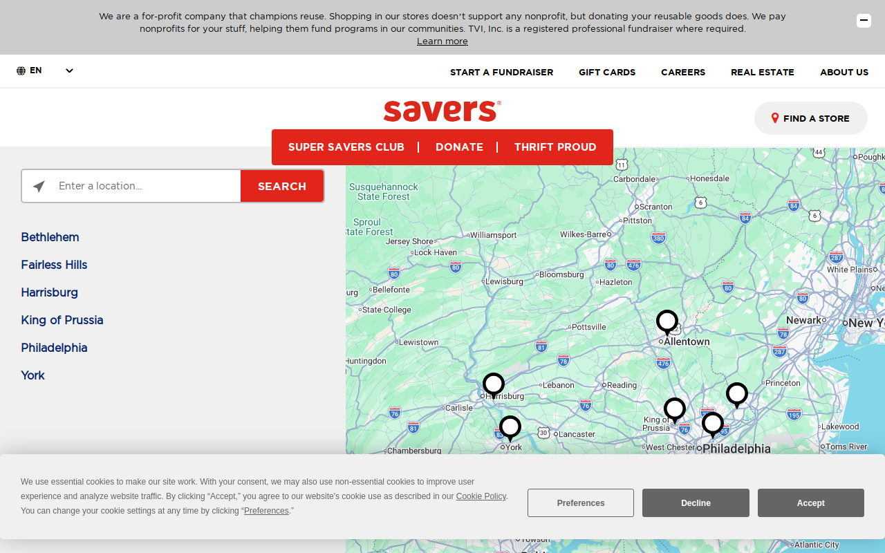Click the Reading map label
The image size is (885, 553).
pos(622,385)
